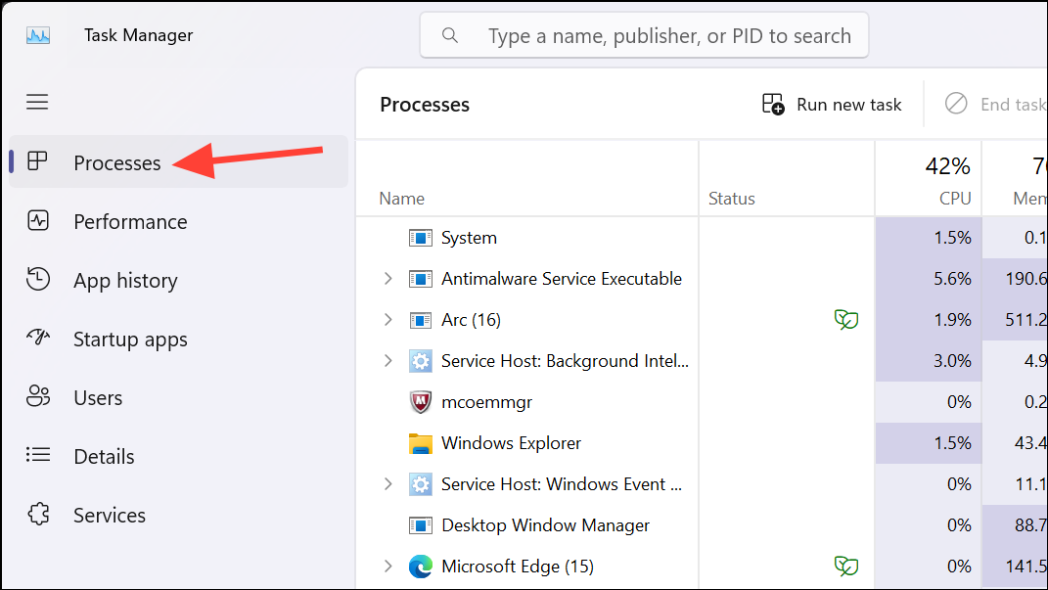Click the green leaf next to Microsoft Edge
This screenshot has width=1048, height=590.
click(x=846, y=566)
